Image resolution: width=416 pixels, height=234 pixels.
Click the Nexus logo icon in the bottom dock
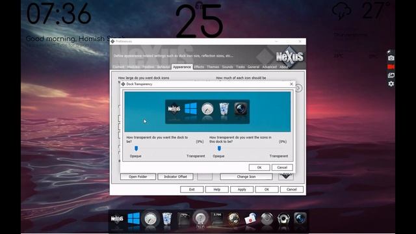[x=117, y=219]
